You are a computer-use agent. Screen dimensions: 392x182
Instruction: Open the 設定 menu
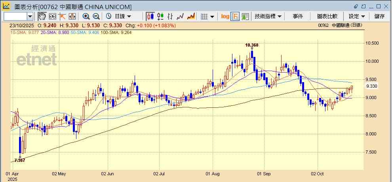[357, 16]
